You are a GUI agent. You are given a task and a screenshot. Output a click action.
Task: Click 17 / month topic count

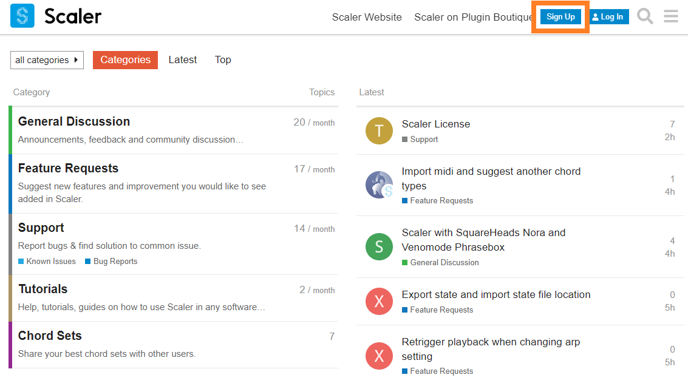[x=314, y=169]
